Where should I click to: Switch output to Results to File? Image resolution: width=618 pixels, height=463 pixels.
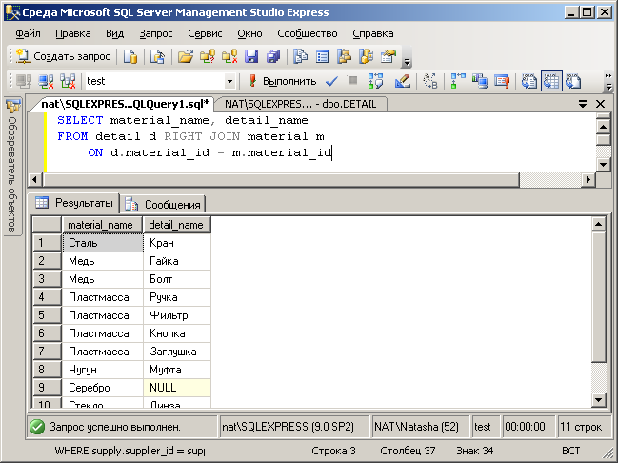click(573, 81)
